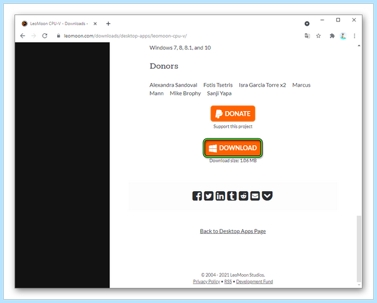Viewport: 377px width, 303px height.
Task: Open Chrome three-dot menu
Action: coord(354,36)
